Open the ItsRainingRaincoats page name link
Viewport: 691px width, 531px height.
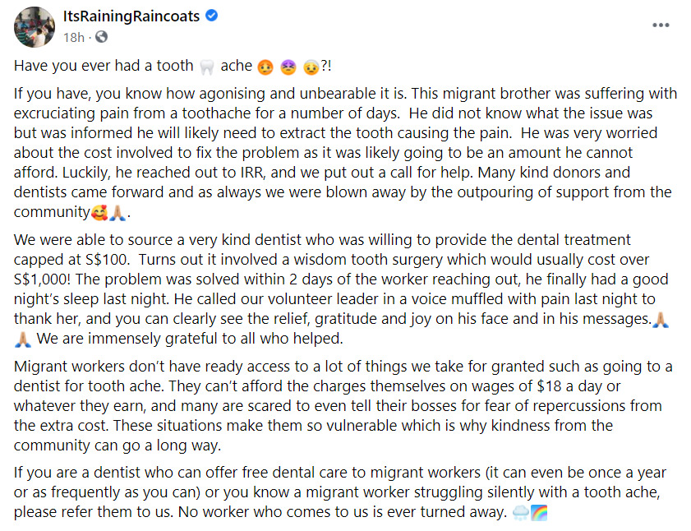point(131,16)
